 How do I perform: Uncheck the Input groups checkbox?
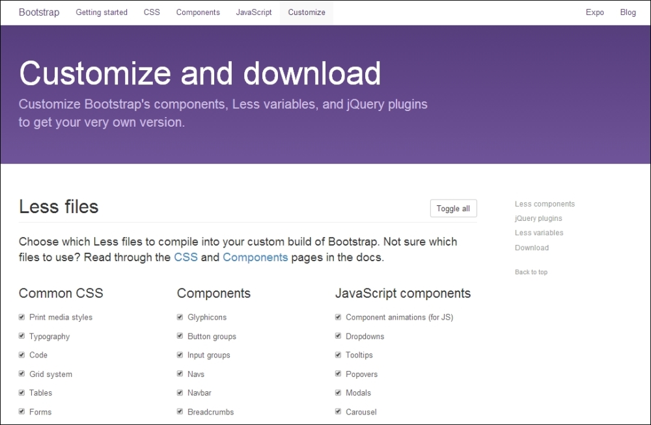click(180, 355)
